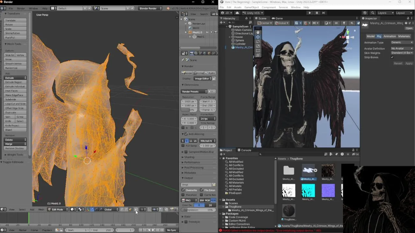
Task: Expand Weight Tools panel in Blender
Action: (15, 155)
